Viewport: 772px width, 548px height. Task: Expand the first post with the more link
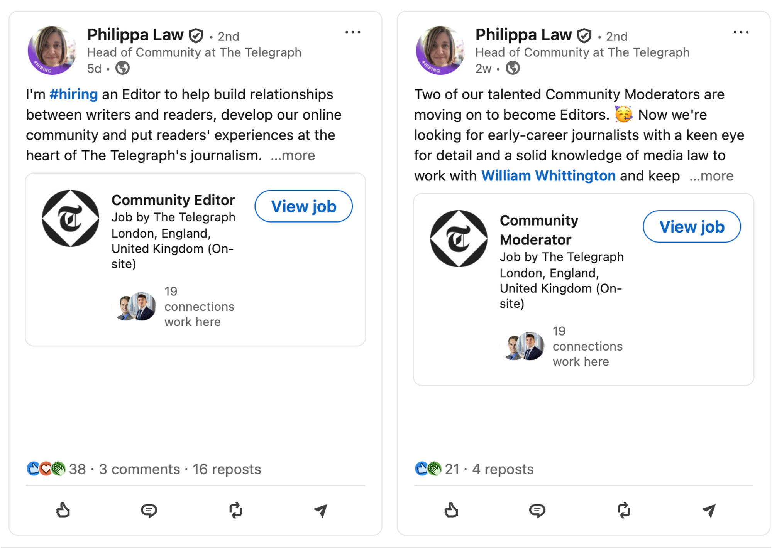(x=293, y=155)
